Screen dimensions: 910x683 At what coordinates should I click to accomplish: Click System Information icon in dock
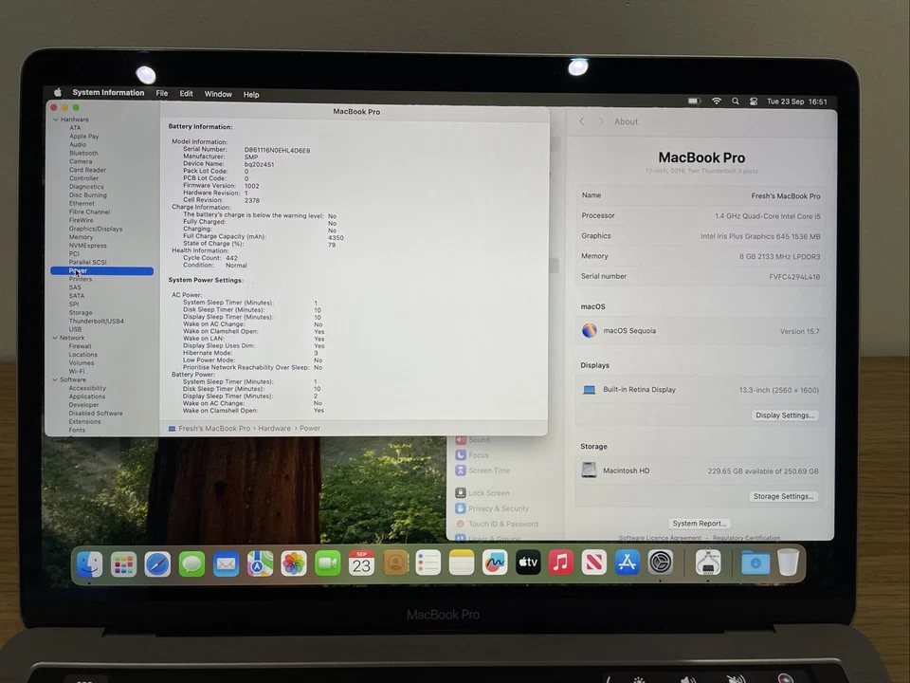click(708, 563)
